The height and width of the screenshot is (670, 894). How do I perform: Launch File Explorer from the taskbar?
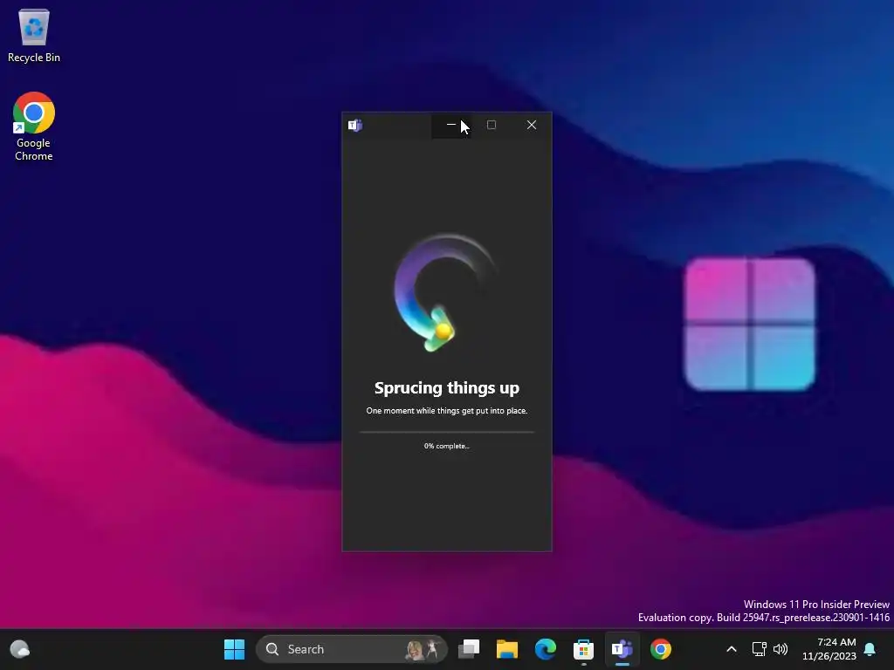(x=507, y=649)
